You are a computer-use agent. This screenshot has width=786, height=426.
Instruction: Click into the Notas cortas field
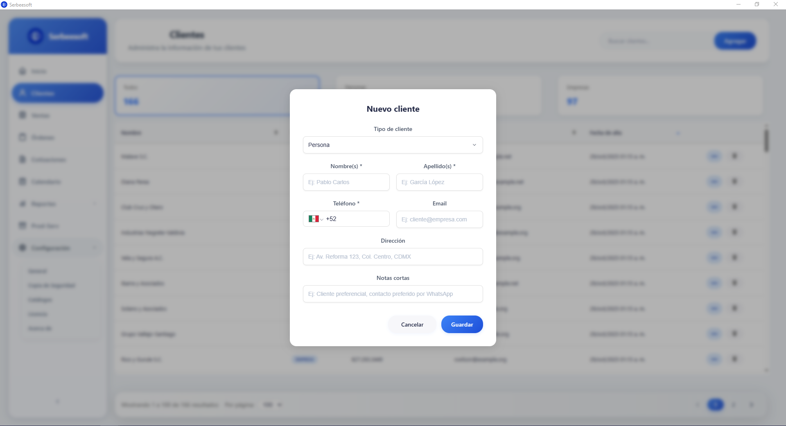point(393,294)
